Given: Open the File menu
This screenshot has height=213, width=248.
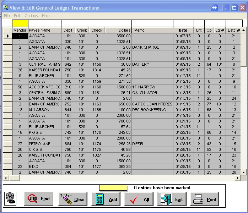Looking at the screenshot, I should [x=7, y=16].
